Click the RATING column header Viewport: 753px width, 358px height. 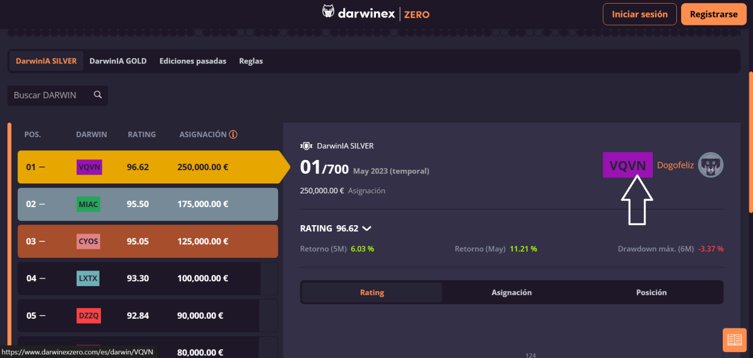pos(142,135)
